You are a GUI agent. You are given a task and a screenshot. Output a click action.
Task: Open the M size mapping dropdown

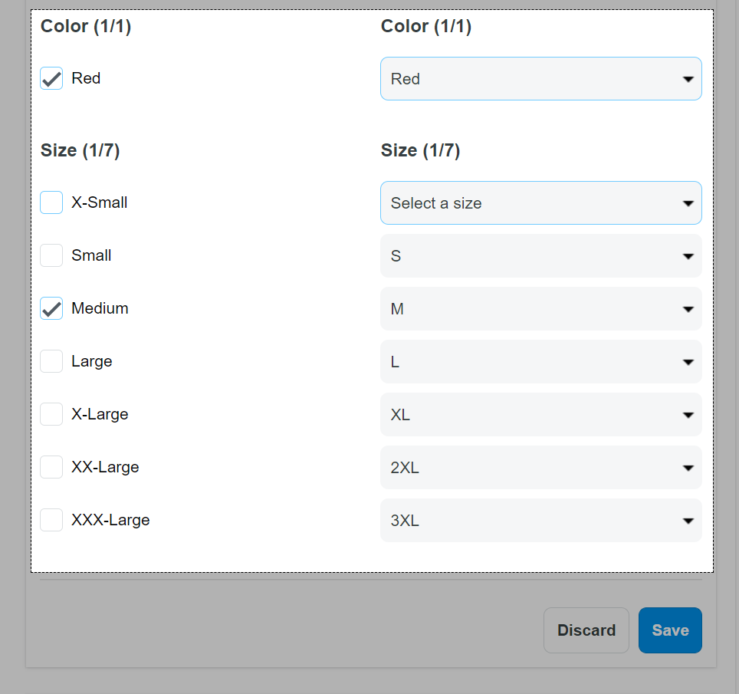[x=541, y=309]
